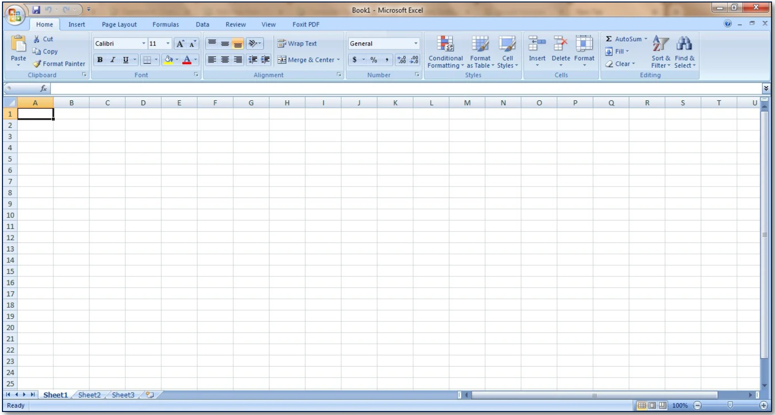
Task: Click the zoom slider in status bar
Action: 730,406
